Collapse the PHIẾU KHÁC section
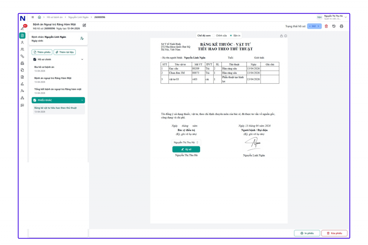Image resolution: width=368 pixels, height=245 pixels. point(82,100)
